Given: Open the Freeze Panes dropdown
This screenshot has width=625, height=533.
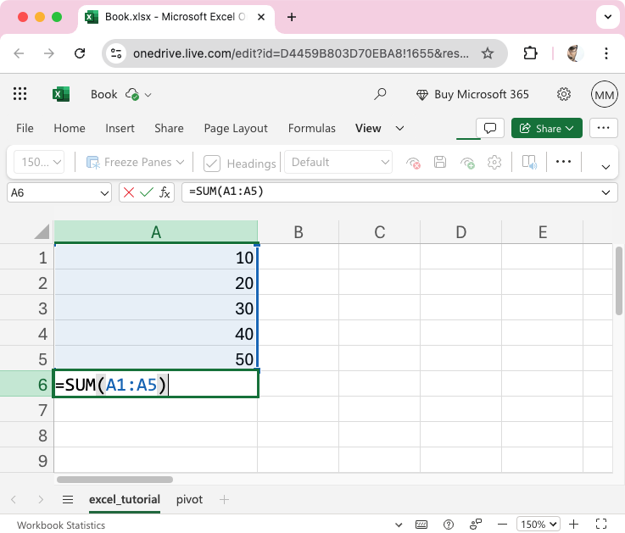Looking at the screenshot, I should click(x=136, y=162).
